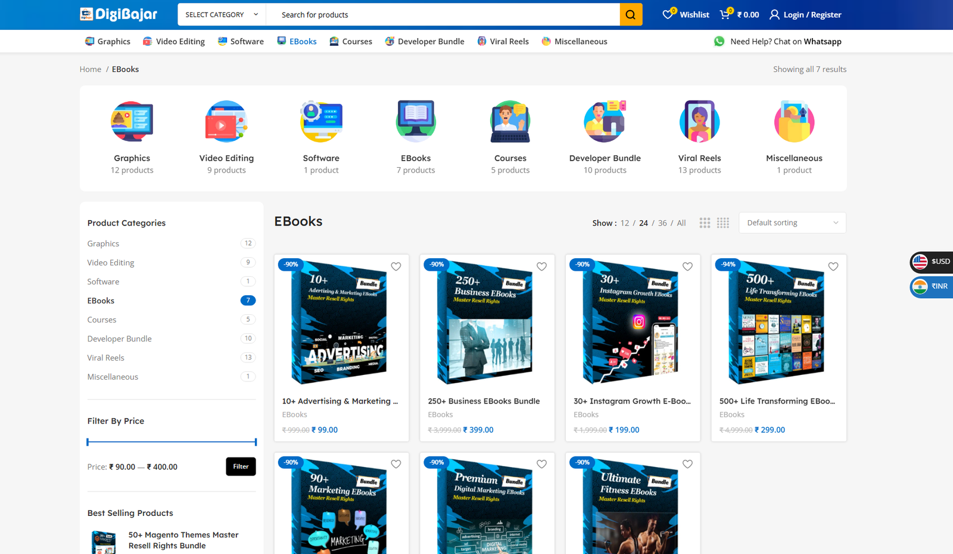Add 500+ Life Transforming EBooks to wishlist
The image size is (953, 554).
833,267
